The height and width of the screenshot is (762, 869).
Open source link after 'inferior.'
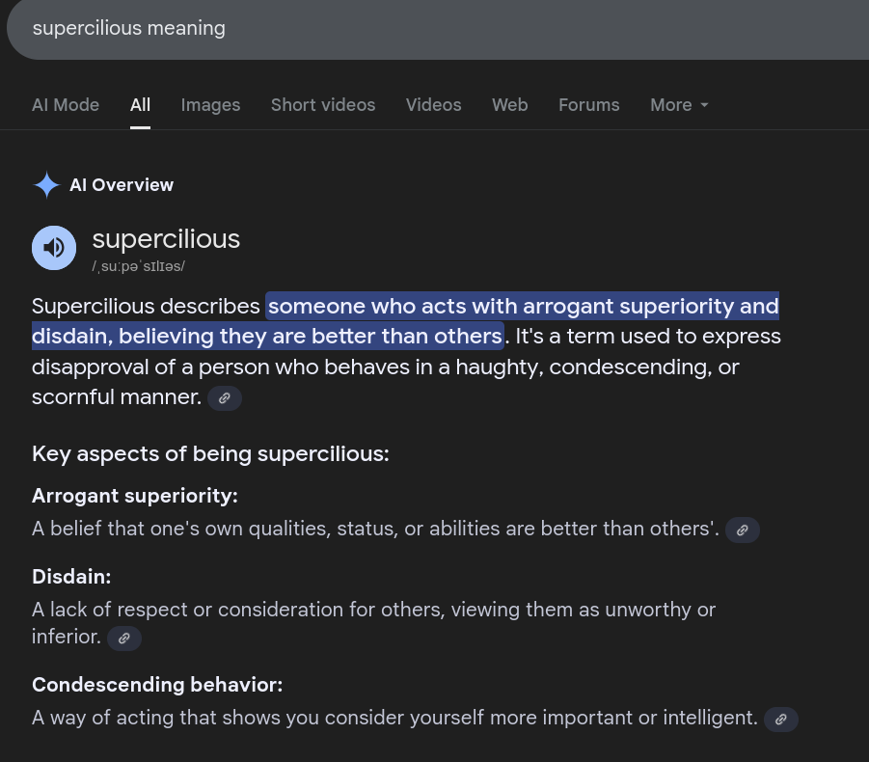124,639
